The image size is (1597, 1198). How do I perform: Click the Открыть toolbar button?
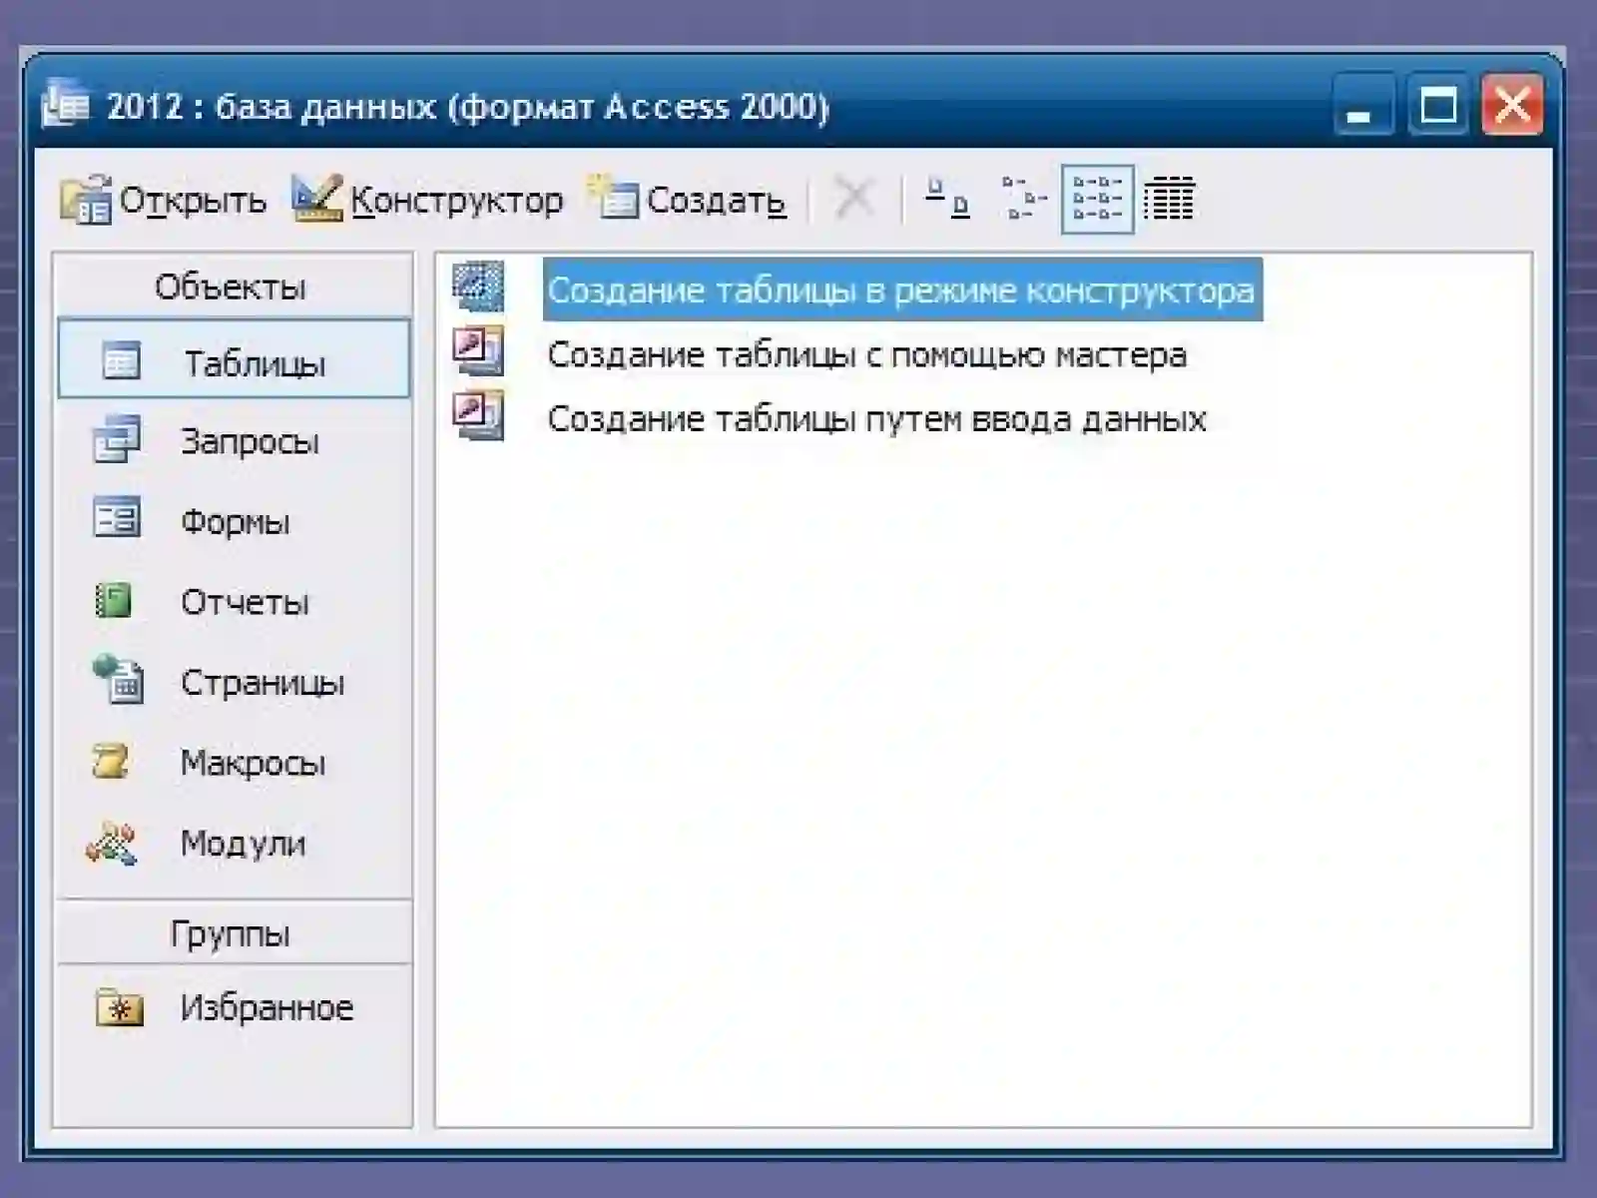coord(164,200)
